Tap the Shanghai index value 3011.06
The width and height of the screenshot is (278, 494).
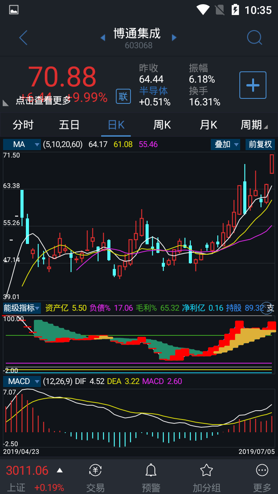point(27,470)
